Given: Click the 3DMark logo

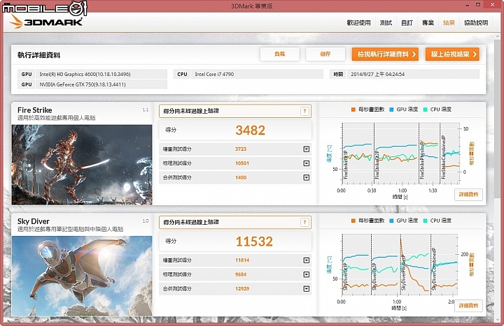Looking at the screenshot, I should pos(46,22).
